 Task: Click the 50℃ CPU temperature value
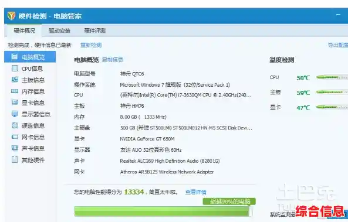pos(303,78)
